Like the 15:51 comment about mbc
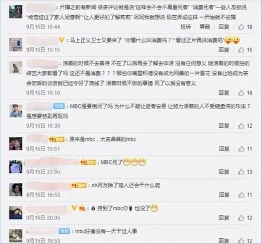Image resolution: width=262 pixels, height=244 pixels. (241, 149)
